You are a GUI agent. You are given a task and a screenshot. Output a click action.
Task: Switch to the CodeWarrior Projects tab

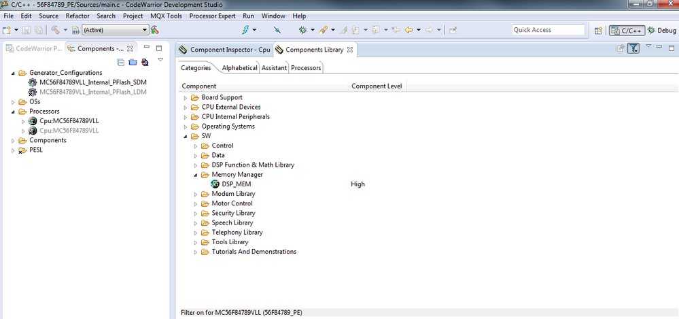tap(34, 48)
